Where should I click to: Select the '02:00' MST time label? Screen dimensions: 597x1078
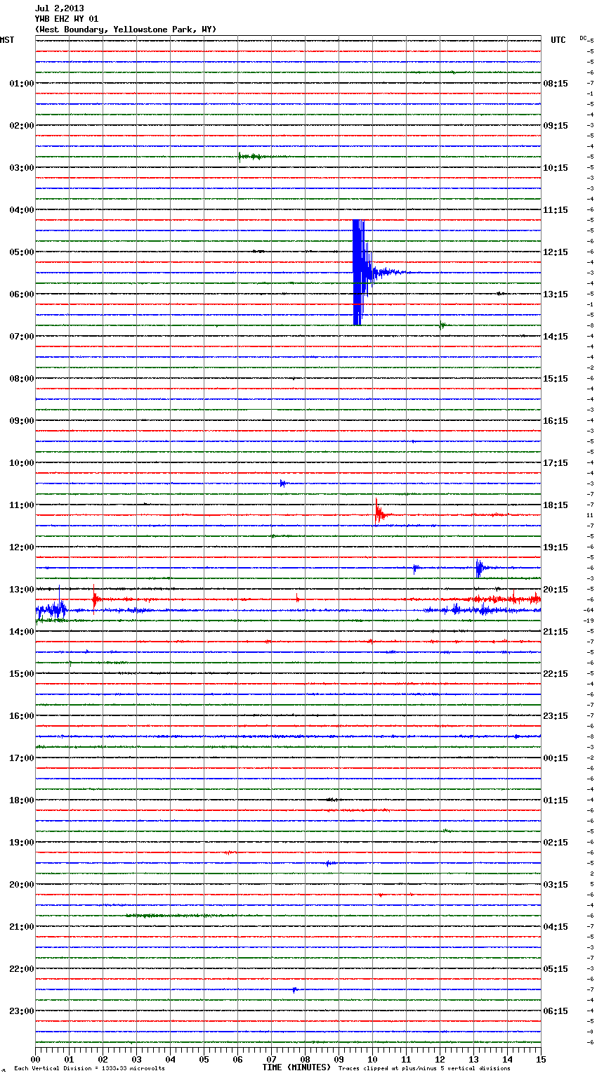click(21, 126)
